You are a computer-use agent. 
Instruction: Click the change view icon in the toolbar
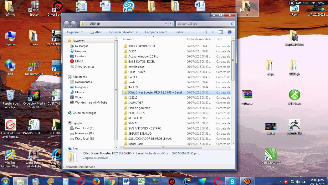pos(207,32)
